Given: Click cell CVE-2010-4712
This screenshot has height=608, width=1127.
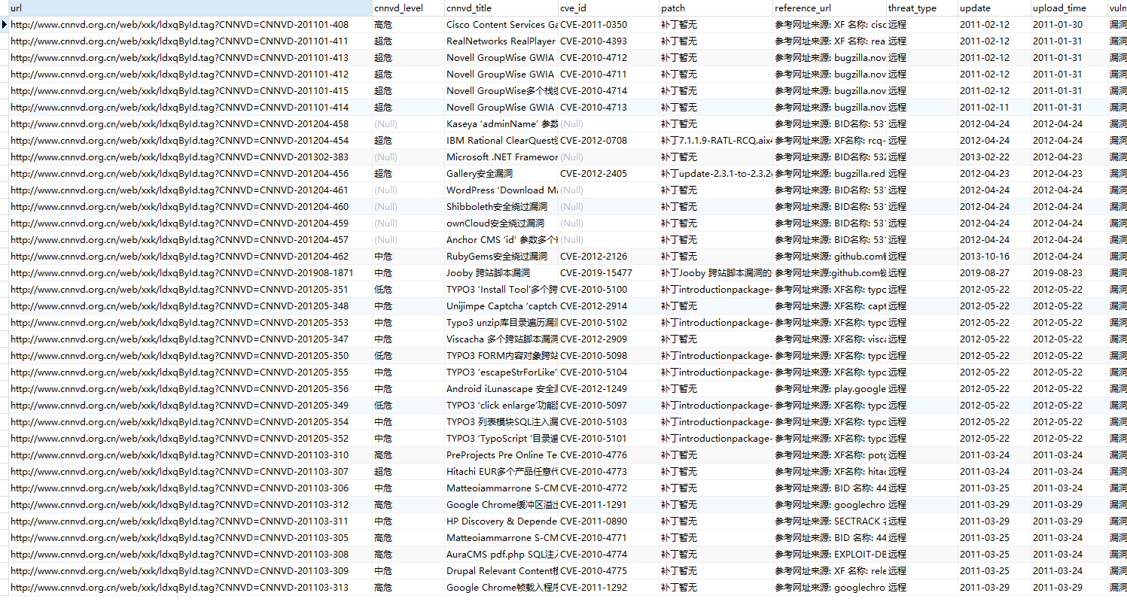Looking at the screenshot, I should pyautogui.click(x=608, y=58).
